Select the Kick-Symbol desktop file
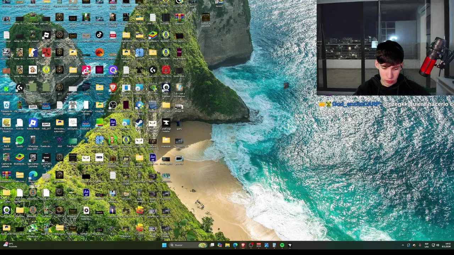Viewport: 454px width, 255px height. click(x=6, y=89)
